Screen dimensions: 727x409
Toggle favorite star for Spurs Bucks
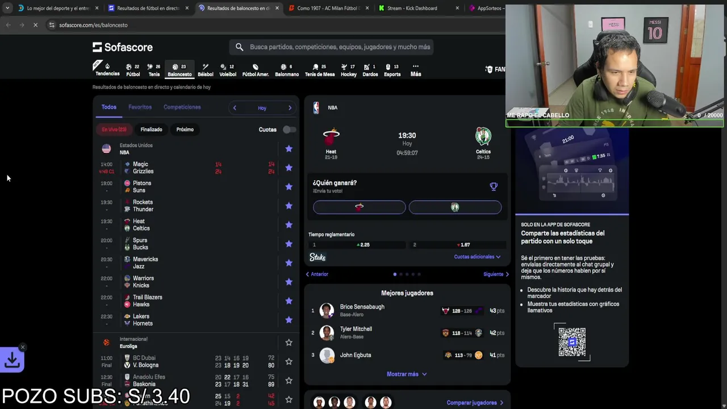[289, 244]
